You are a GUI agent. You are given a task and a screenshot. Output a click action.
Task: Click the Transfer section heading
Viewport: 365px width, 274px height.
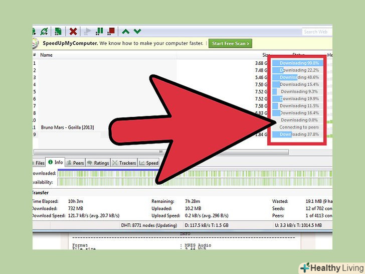point(41,193)
